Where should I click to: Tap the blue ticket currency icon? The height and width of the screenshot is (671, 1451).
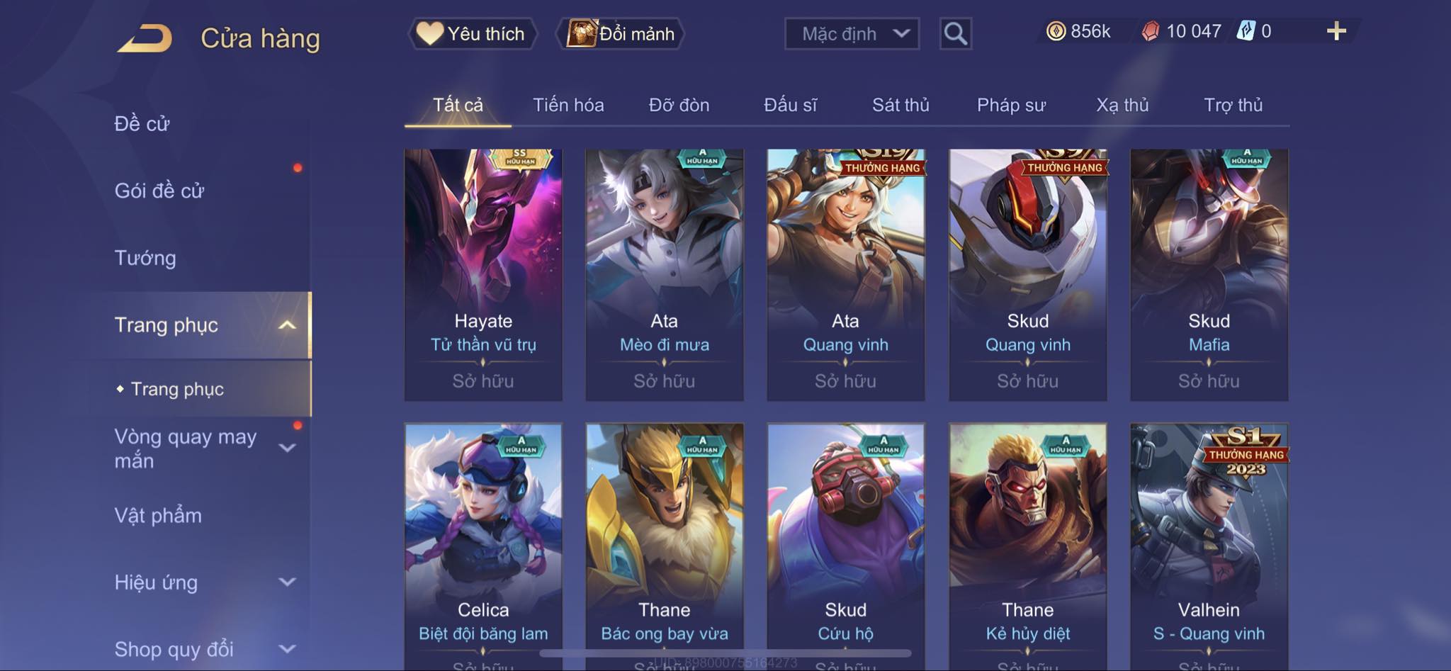click(x=1246, y=31)
